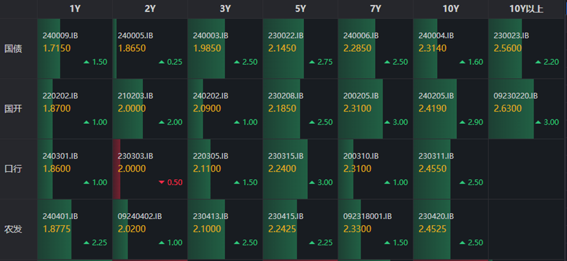567x261 pixels.
Task: Click the red down arrow beside 0.50
Action: [161, 182]
